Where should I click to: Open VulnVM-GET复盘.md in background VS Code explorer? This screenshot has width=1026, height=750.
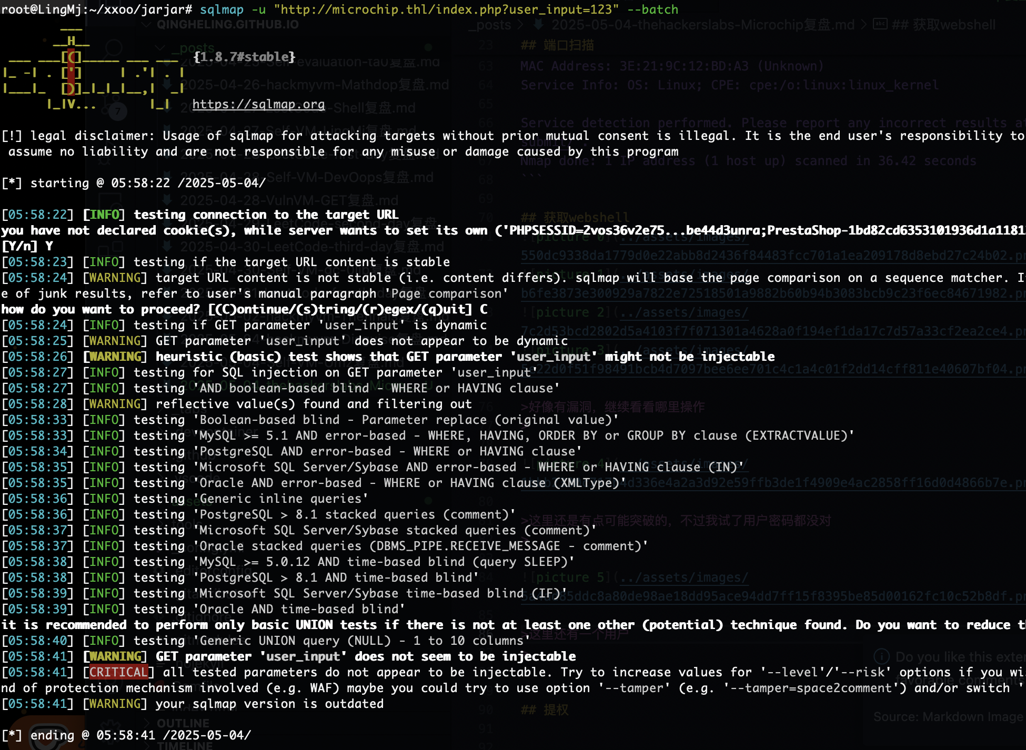[x=289, y=200]
